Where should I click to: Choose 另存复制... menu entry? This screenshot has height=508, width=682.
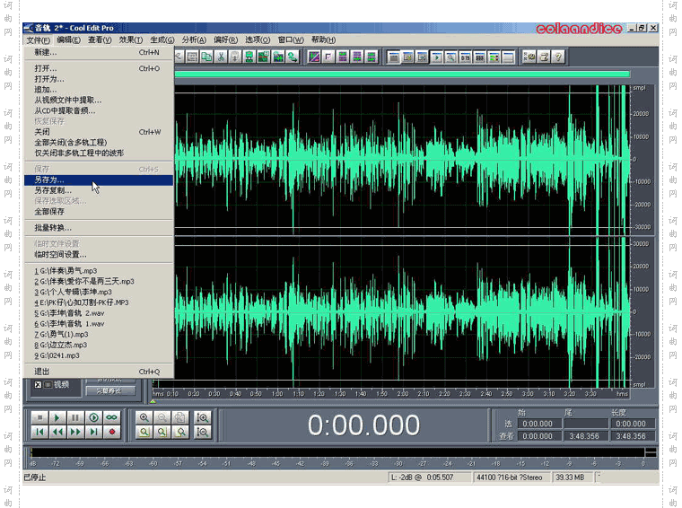[99, 190]
